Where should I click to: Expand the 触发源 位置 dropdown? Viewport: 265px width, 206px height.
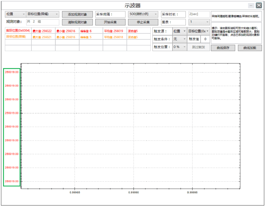coord(180,31)
